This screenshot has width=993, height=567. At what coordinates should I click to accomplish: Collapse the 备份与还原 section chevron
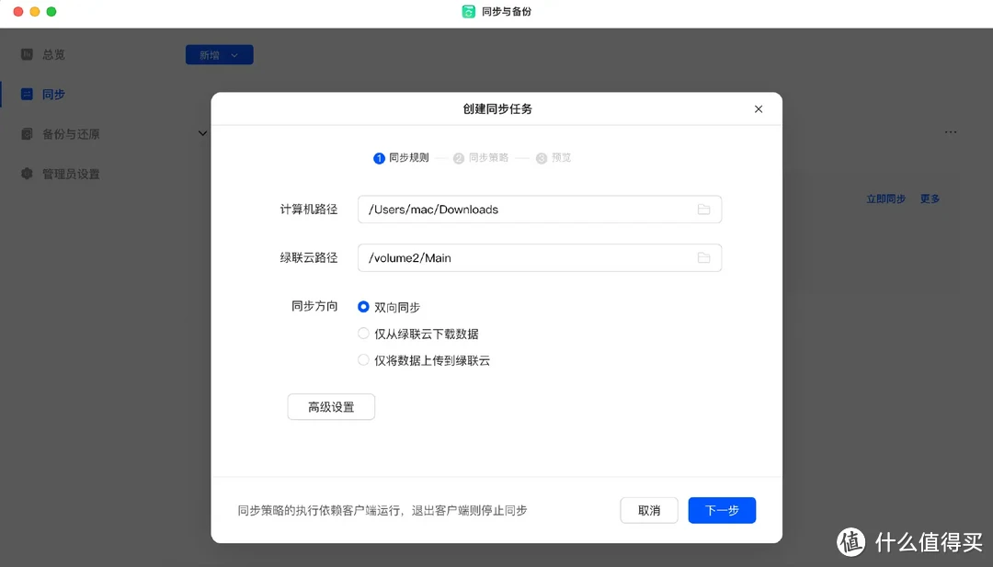point(202,132)
